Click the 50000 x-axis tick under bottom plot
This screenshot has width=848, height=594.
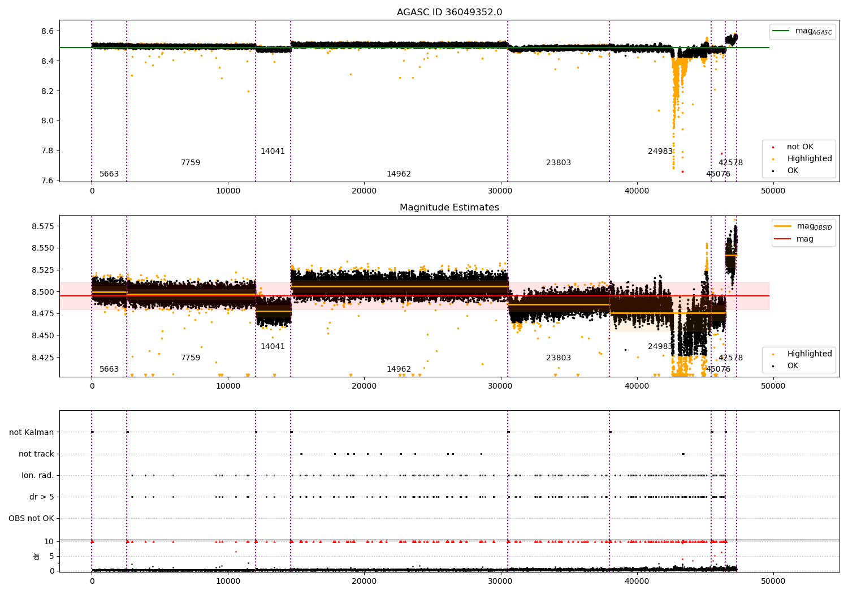click(x=773, y=582)
